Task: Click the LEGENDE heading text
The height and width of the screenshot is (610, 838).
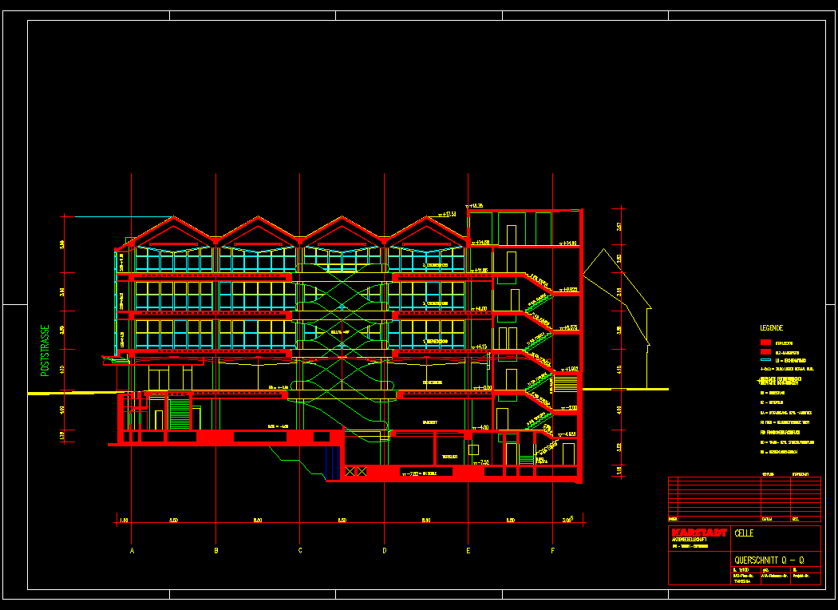Action: pyautogui.click(x=771, y=328)
